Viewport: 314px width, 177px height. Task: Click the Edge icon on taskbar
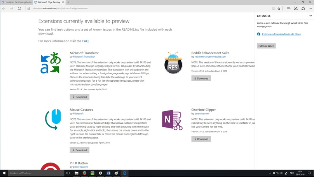point(124,173)
